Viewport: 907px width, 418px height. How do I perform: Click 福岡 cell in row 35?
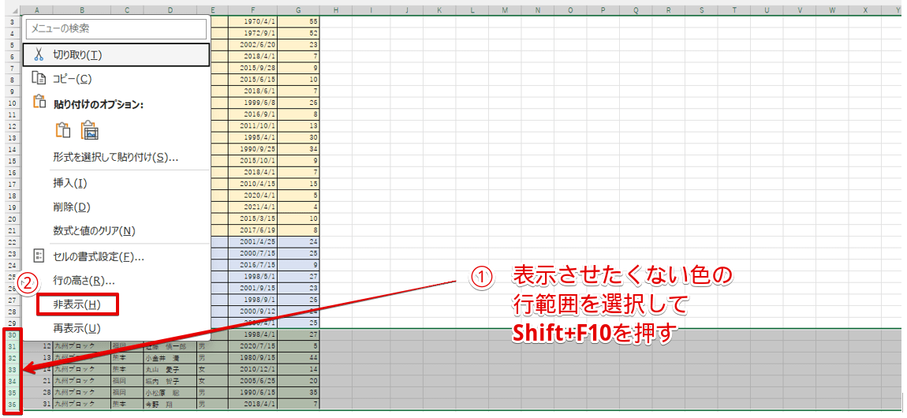[127, 392]
